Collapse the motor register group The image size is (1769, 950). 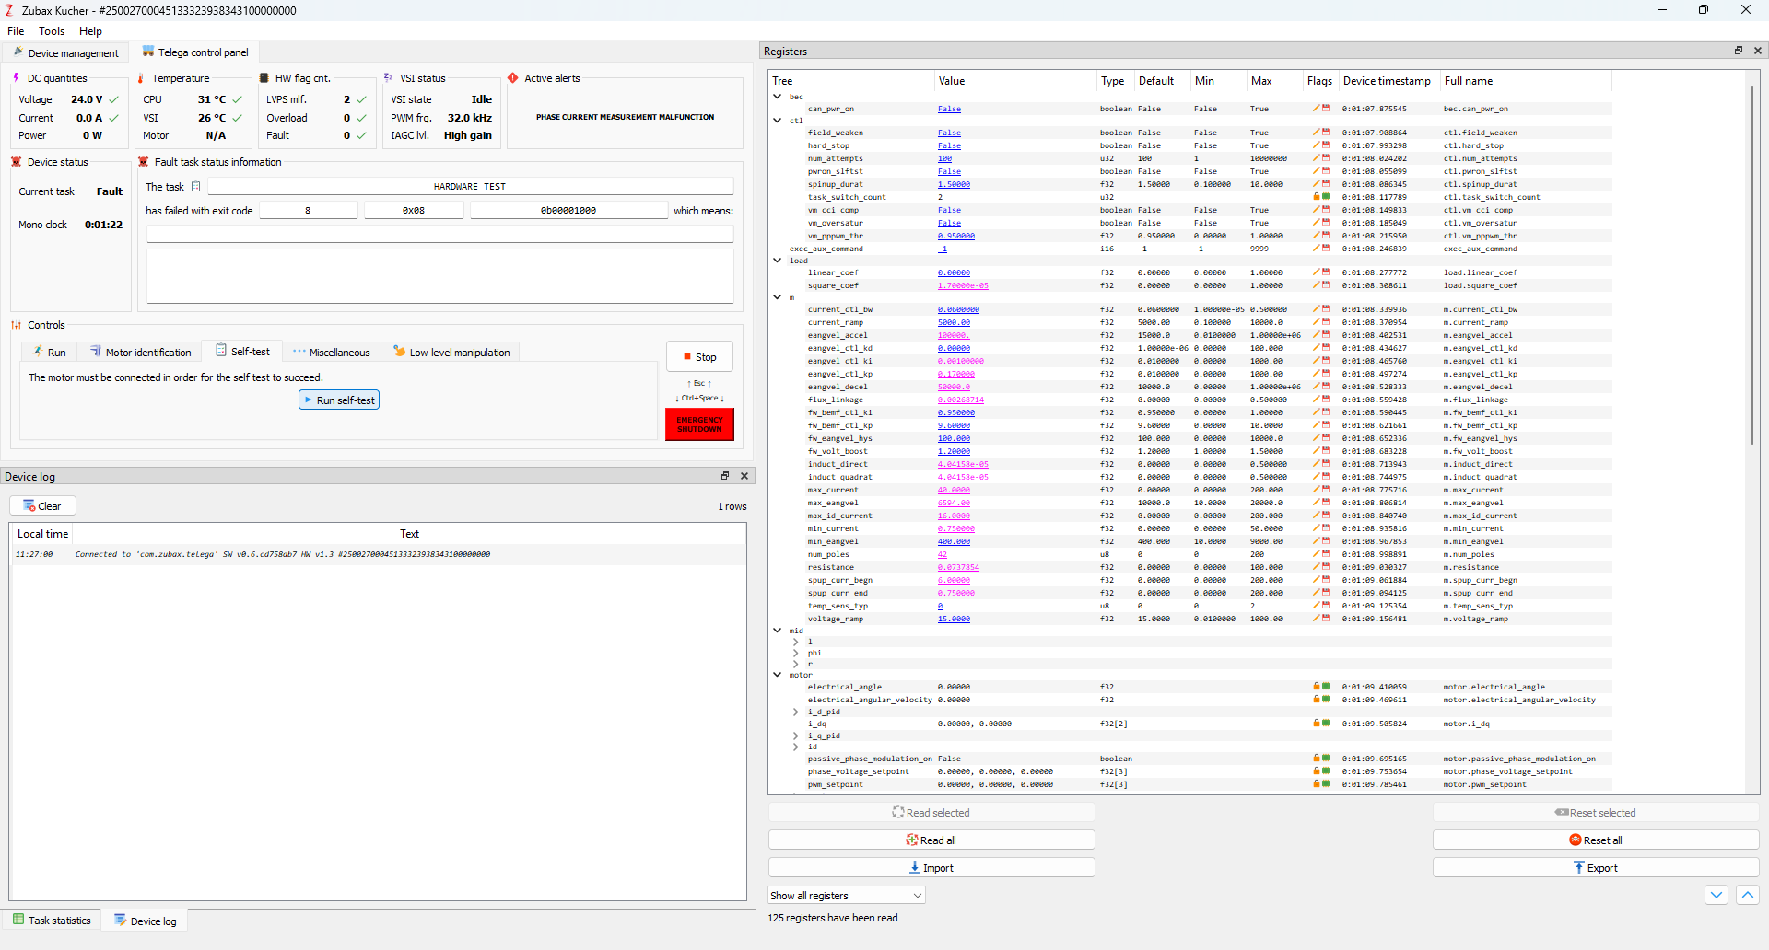click(778, 675)
